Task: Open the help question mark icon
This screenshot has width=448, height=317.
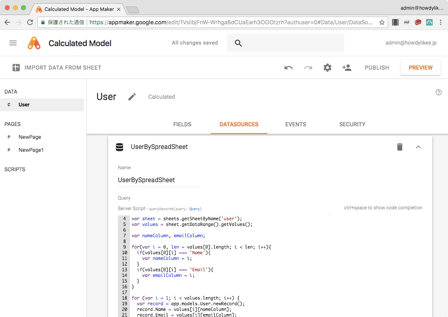Action: pos(439,92)
